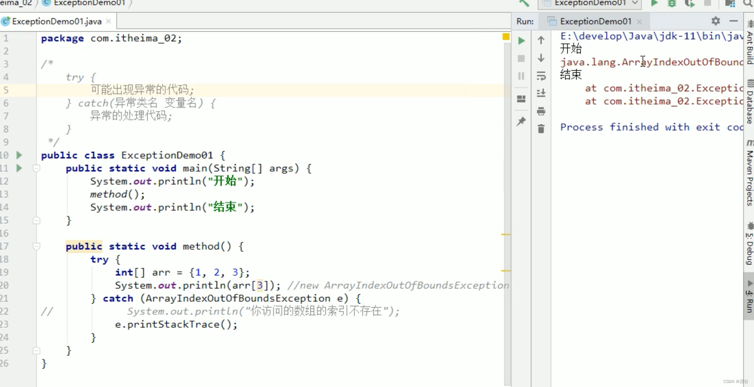This screenshot has width=754, height=387.
Task: Click the pause output icon in Run panel
Action: [x=521, y=76]
